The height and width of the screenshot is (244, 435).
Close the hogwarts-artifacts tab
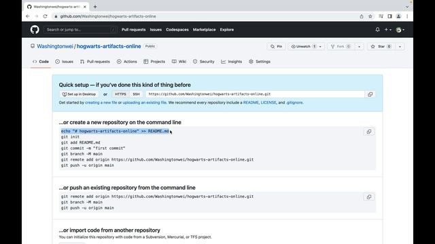(84, 7)
